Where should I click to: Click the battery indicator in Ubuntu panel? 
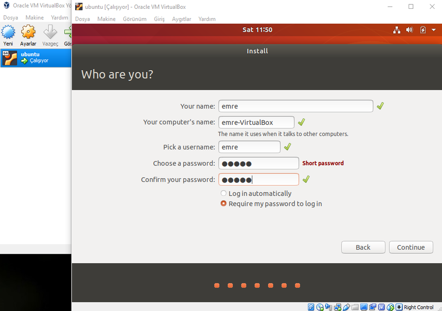click(x=423, y=30)
